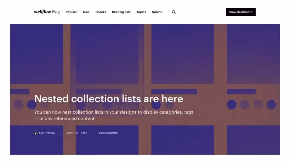
Task: Click the View dashboard button
Action: pos(241,12)
